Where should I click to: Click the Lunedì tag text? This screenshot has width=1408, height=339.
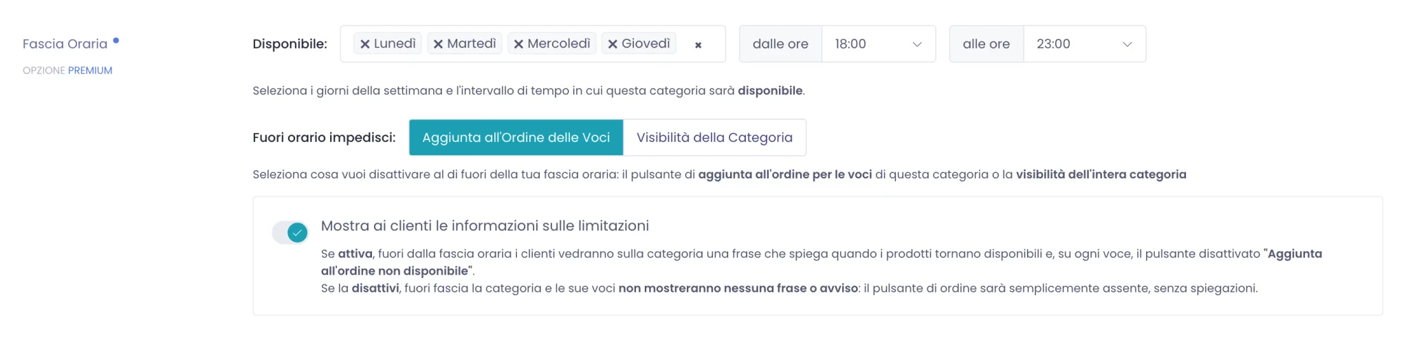pyautogui.click(x=395, y=43)
